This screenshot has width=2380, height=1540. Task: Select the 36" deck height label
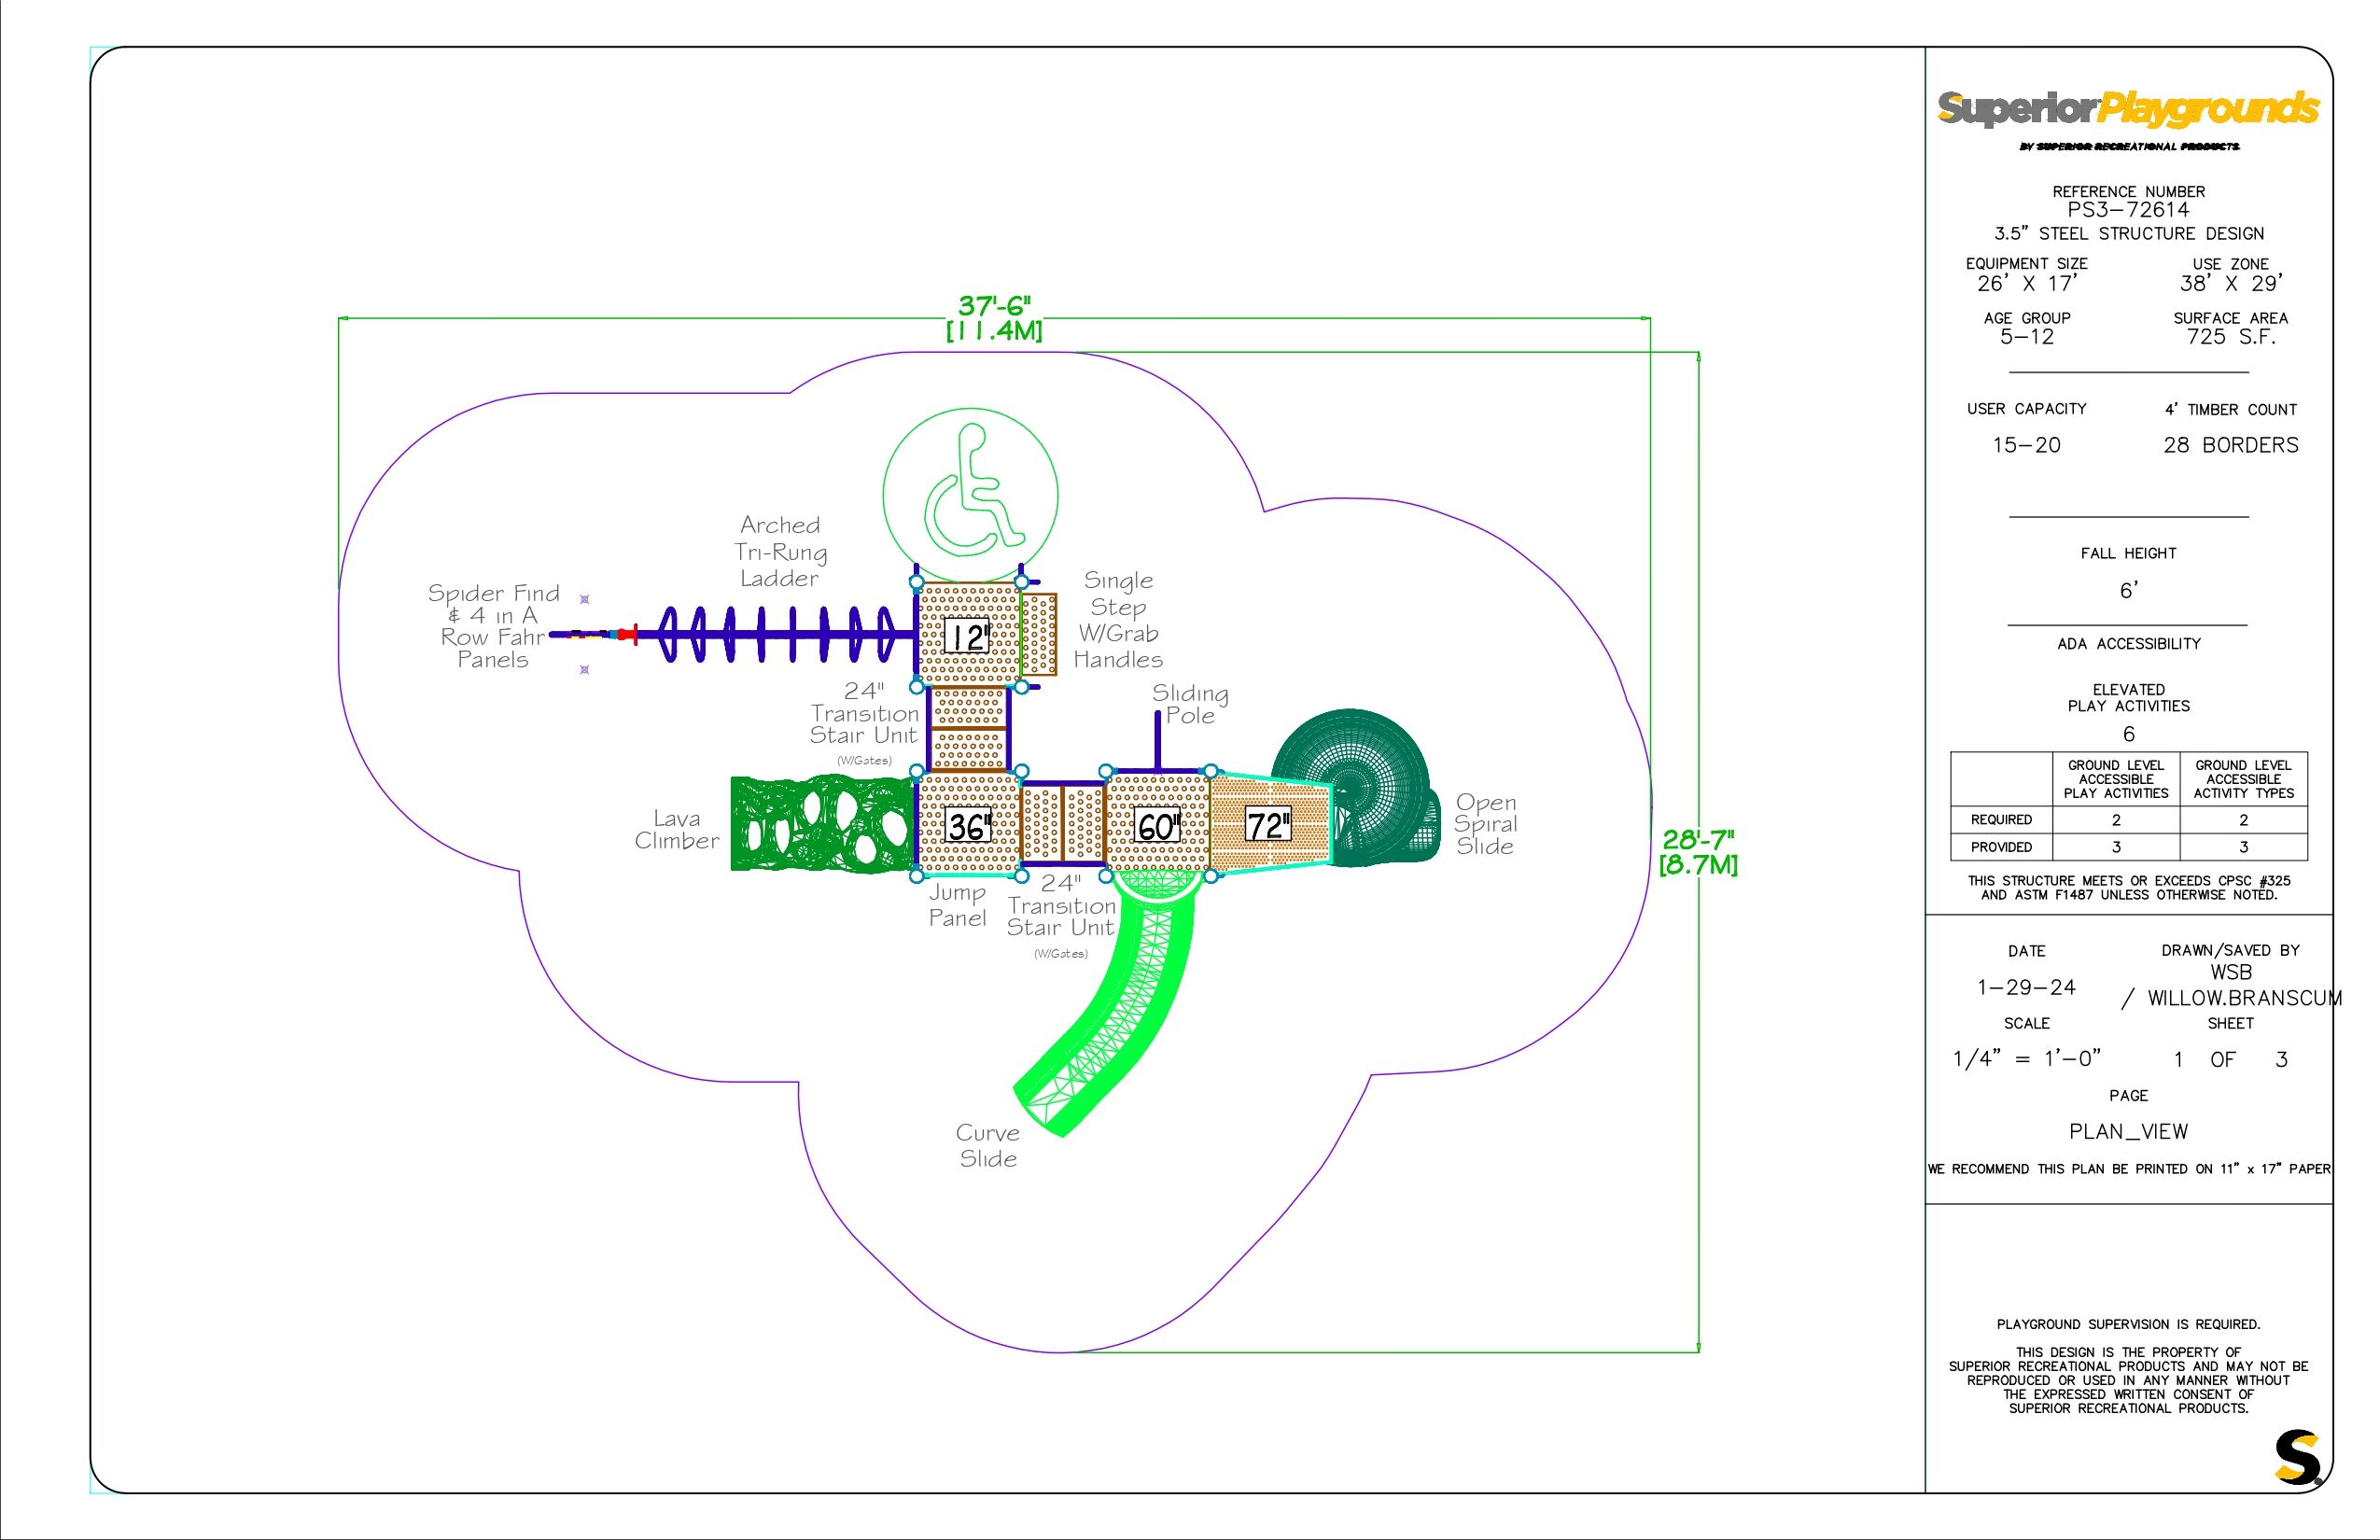968,826
